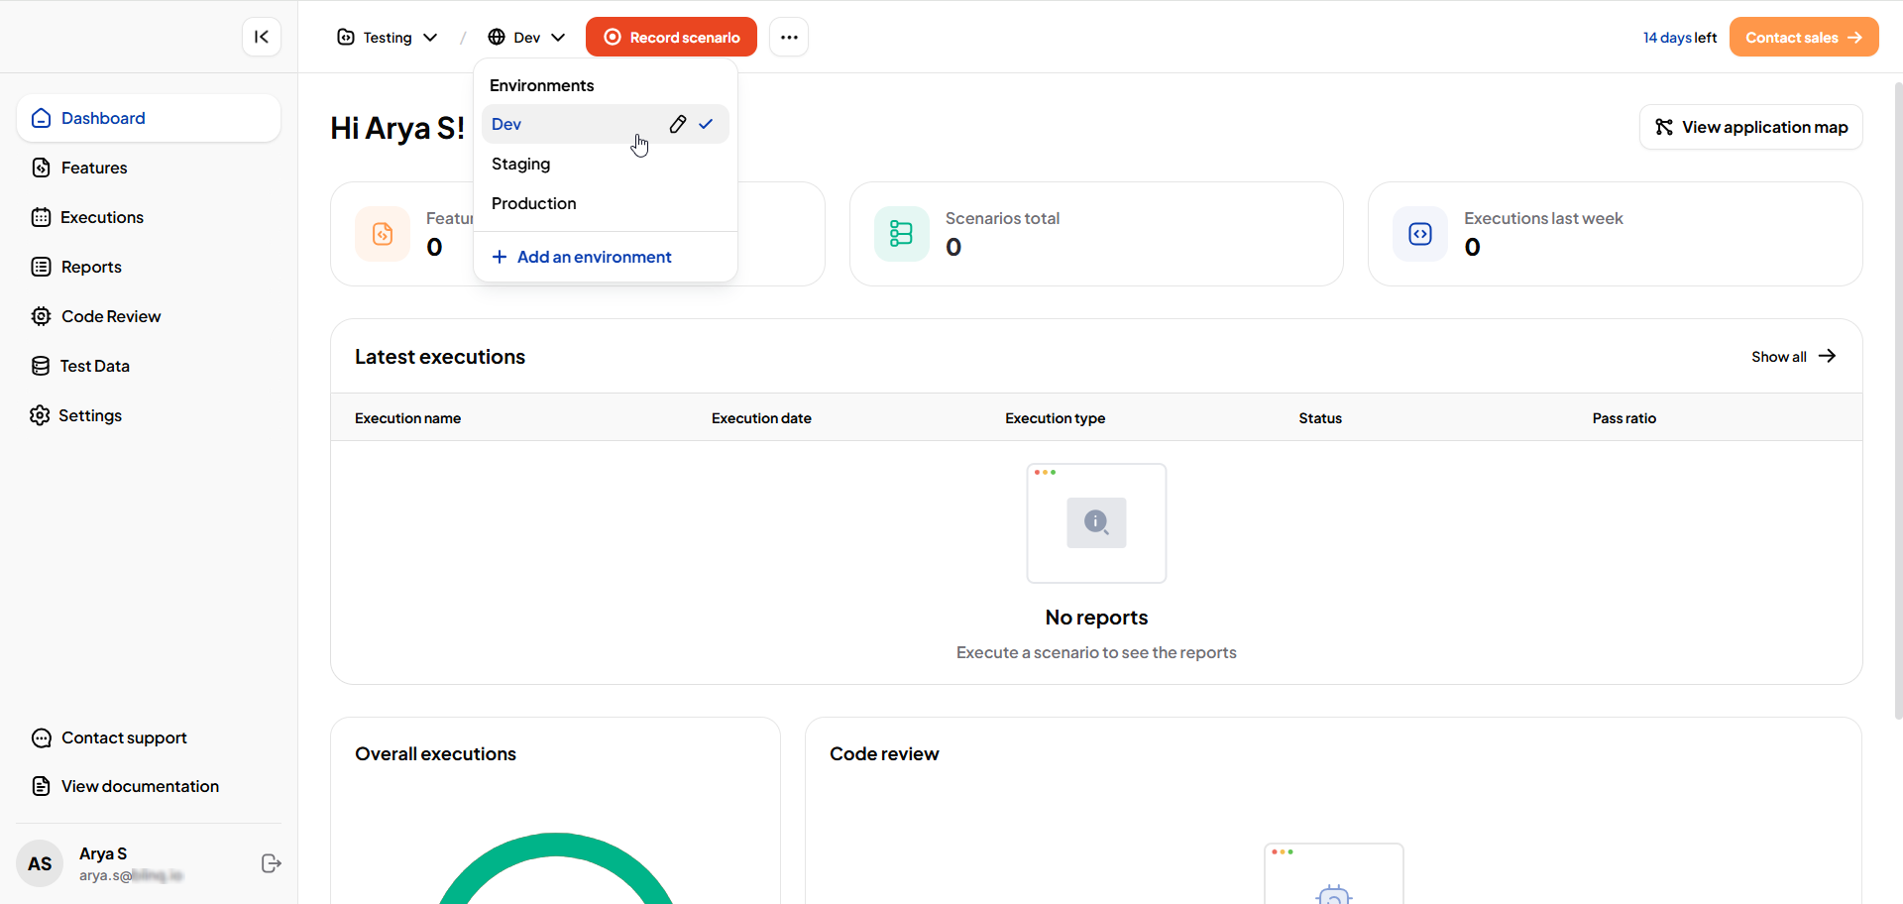Open Code Review from the sidebar

[x=111, y=316]
